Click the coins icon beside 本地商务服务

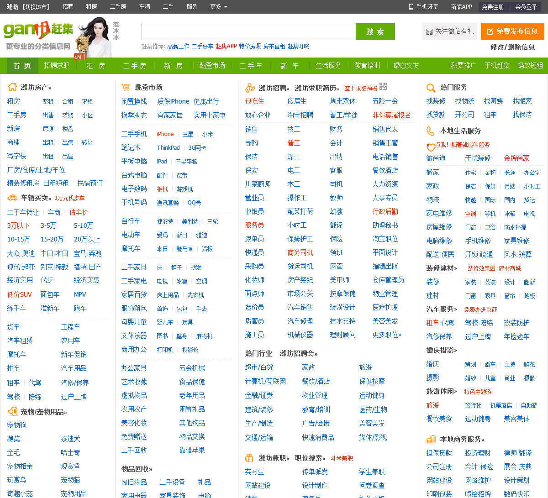(x=431, y=439)
